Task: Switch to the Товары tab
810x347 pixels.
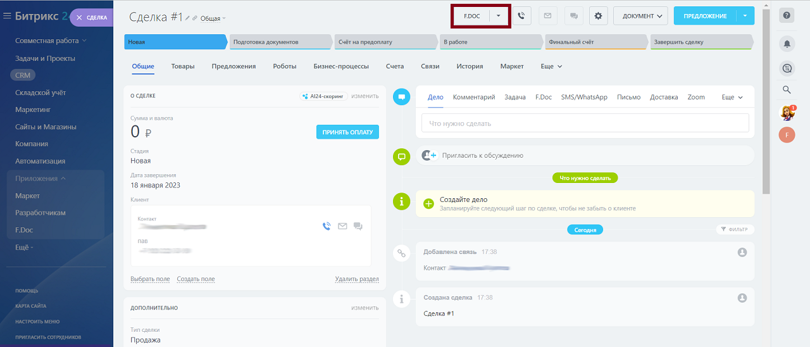Action: tap(183, 66)
